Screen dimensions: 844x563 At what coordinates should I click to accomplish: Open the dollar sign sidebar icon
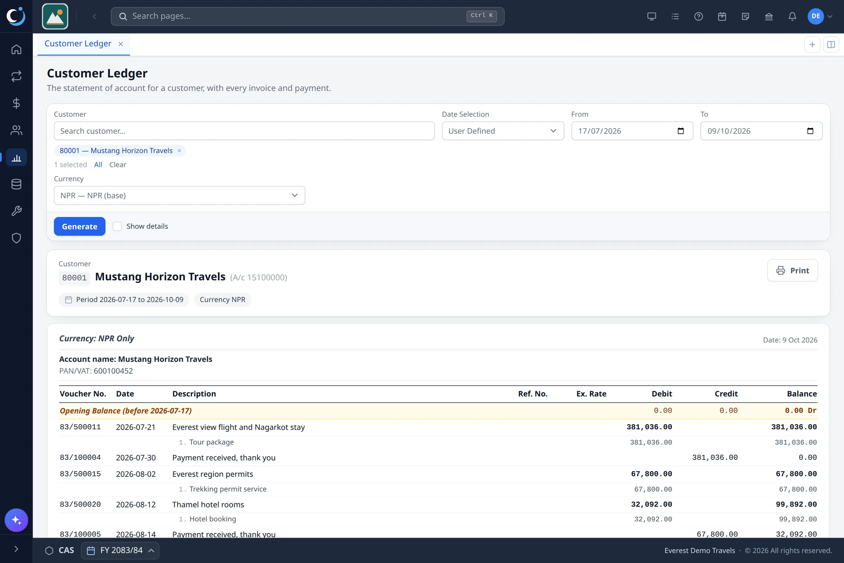point(16,103)
